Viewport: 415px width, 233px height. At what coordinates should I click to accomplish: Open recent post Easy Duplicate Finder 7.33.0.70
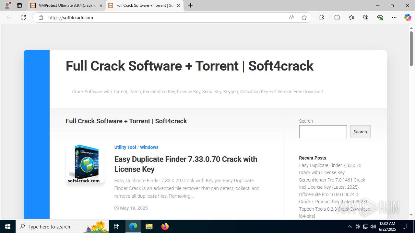pyautogui.click(x=330, y=169)
